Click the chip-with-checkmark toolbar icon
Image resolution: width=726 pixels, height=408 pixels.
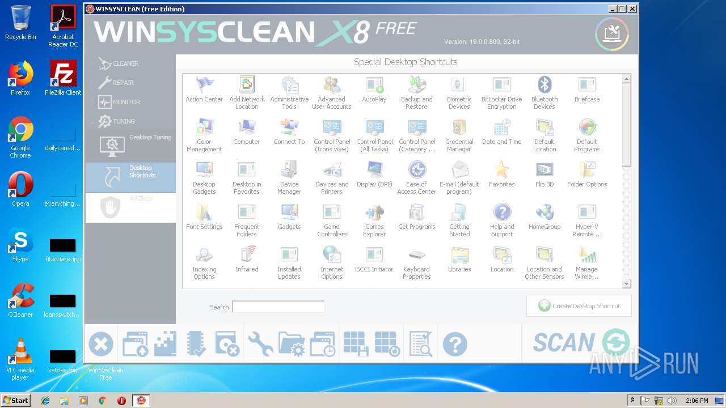coord(196,344)
